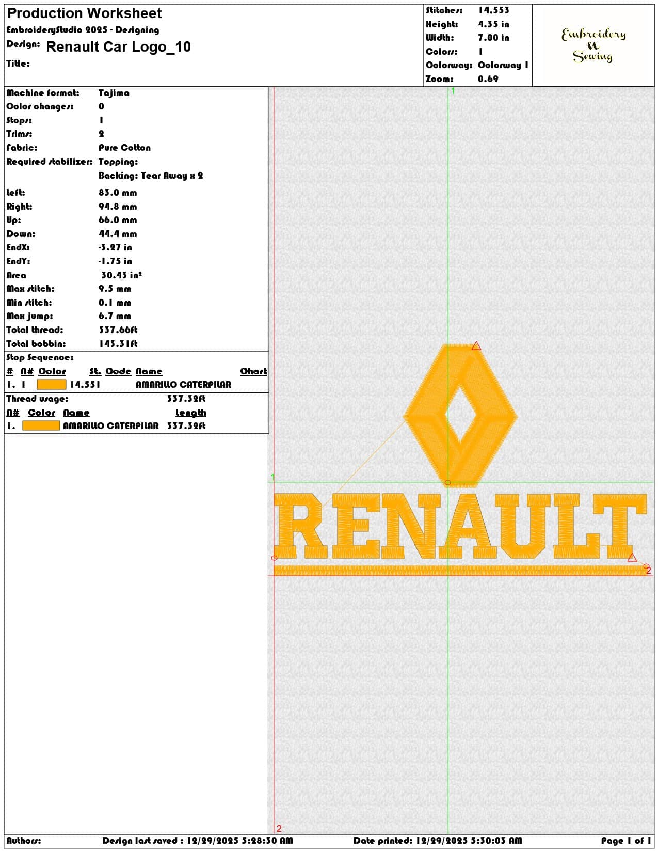Screen dimensions: 658x852
Task: Click the red triangle marker atop the diamond
Action: [476, 346]
